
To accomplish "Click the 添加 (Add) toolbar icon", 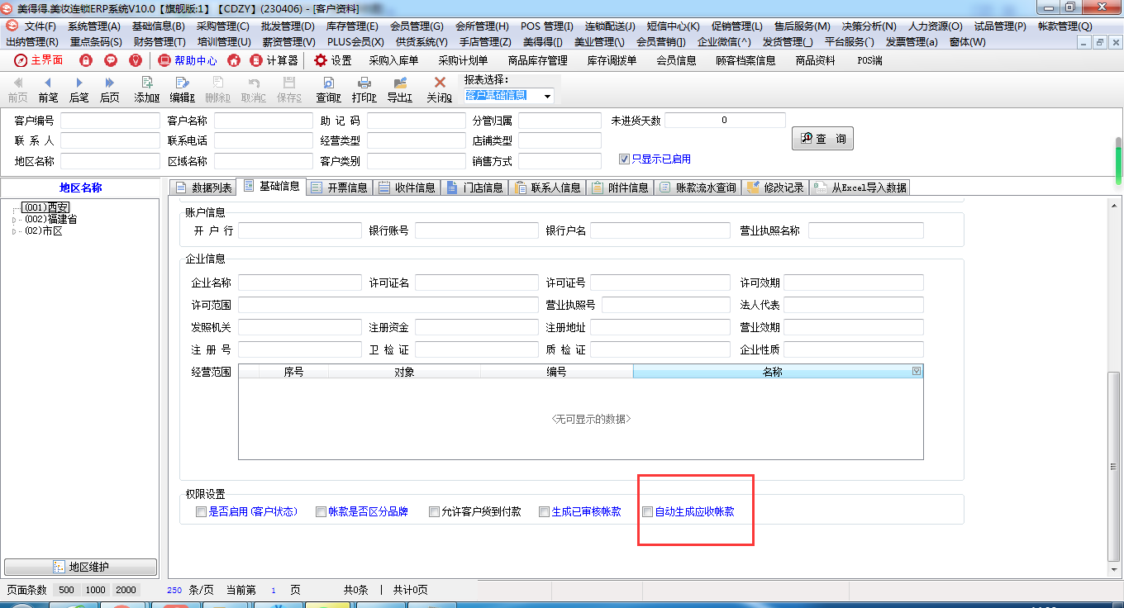I will tap(146, 83).
